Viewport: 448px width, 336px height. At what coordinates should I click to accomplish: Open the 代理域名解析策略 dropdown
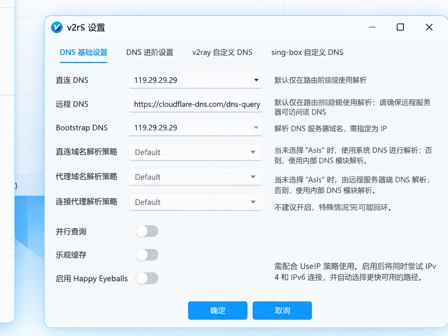pyautogui.click(x=195, y=177)
